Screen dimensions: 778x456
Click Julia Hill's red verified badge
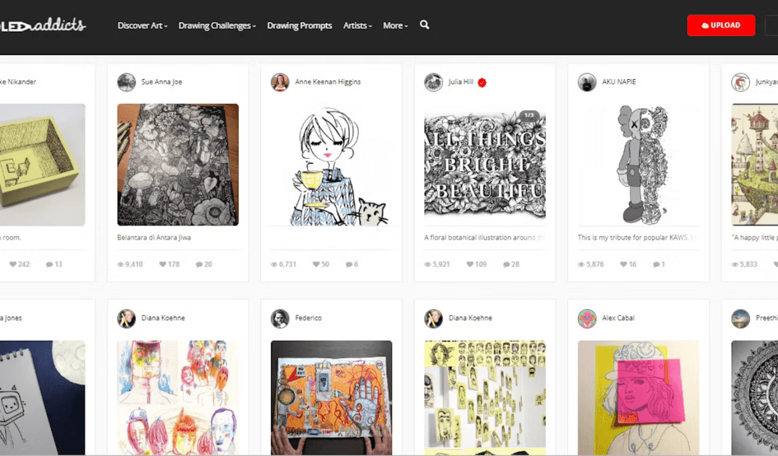point(482,82)
